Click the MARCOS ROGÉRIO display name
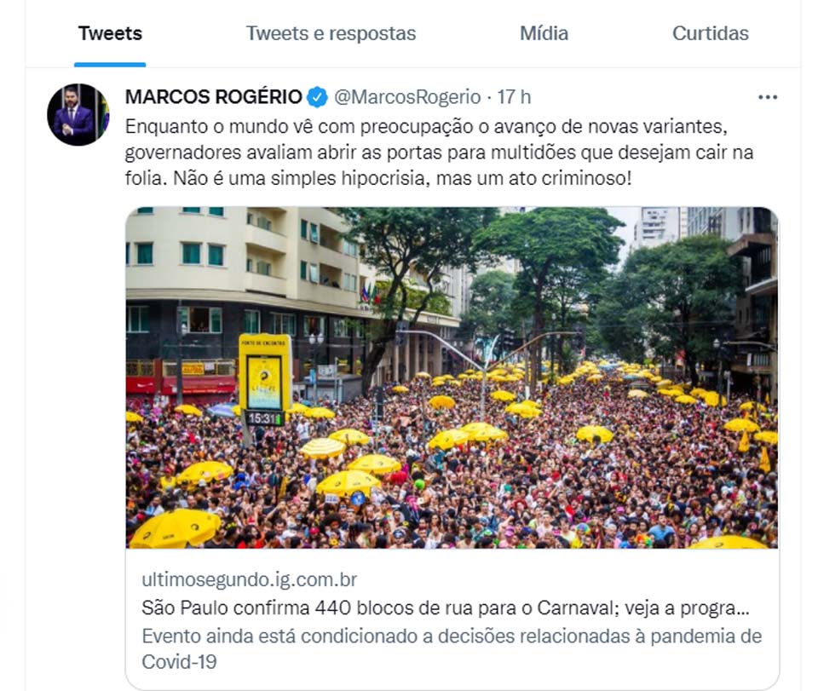The height and width of the screenshot is (691, 818). click(213, 97)
